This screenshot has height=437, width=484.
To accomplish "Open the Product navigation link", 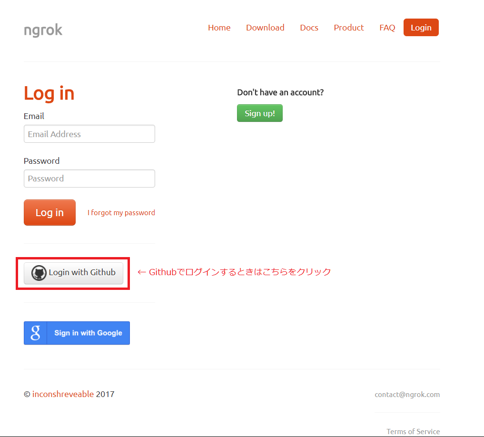I will click(x=349, y=28).
